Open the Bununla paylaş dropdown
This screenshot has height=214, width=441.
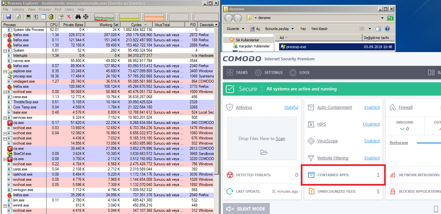point(279,29)
